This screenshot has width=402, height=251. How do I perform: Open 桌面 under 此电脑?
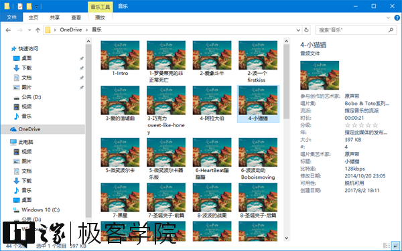(26, 200)
